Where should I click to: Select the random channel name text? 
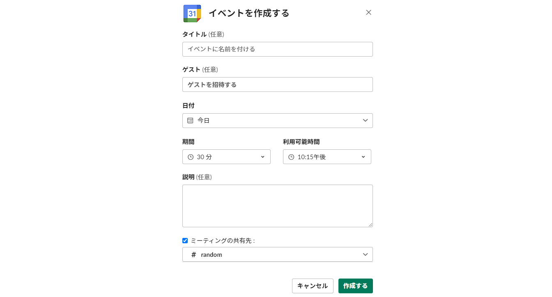[x=212, y=255]
